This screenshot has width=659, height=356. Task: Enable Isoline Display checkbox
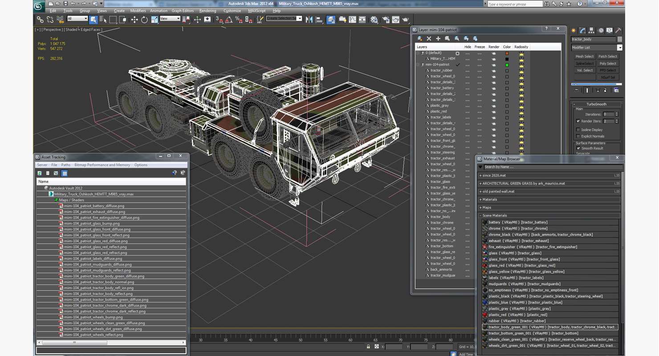[x=578, y=130]
